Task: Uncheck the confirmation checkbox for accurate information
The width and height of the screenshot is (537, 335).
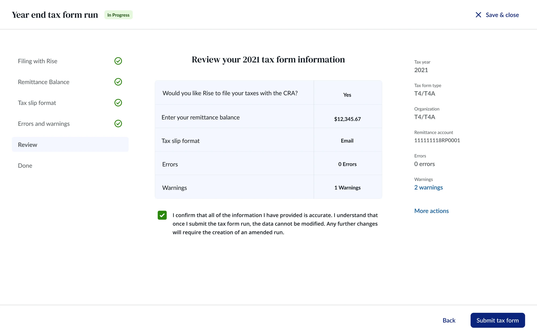Action: 162,215
